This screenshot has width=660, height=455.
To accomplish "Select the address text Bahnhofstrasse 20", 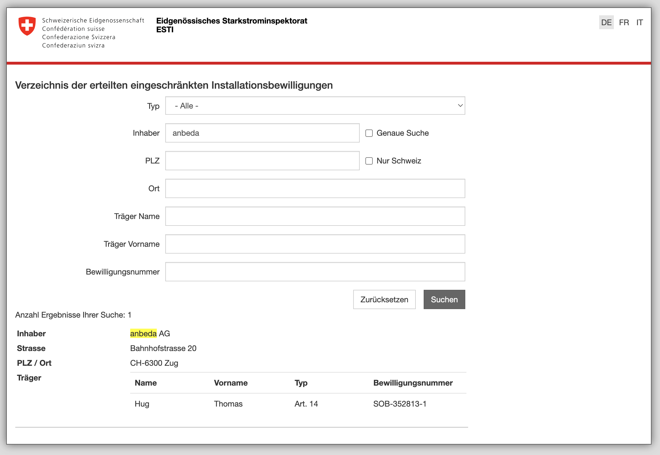I will (x=163, y=348).
